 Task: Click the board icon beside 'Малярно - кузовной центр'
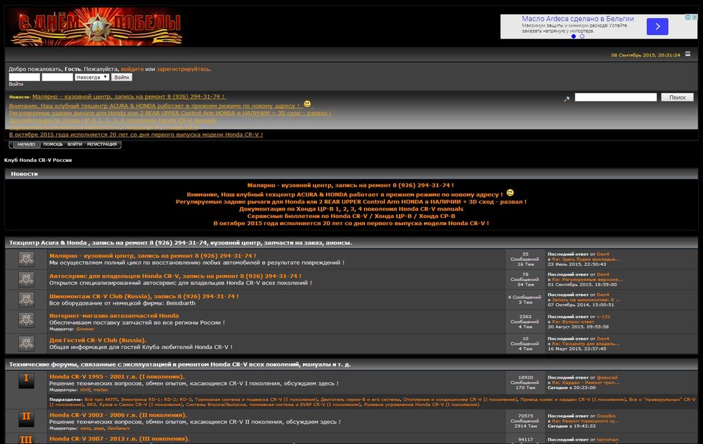click(26, 259)
